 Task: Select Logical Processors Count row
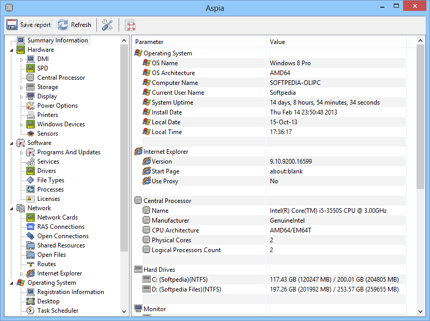pyautogui.click(x=274, y=250)
